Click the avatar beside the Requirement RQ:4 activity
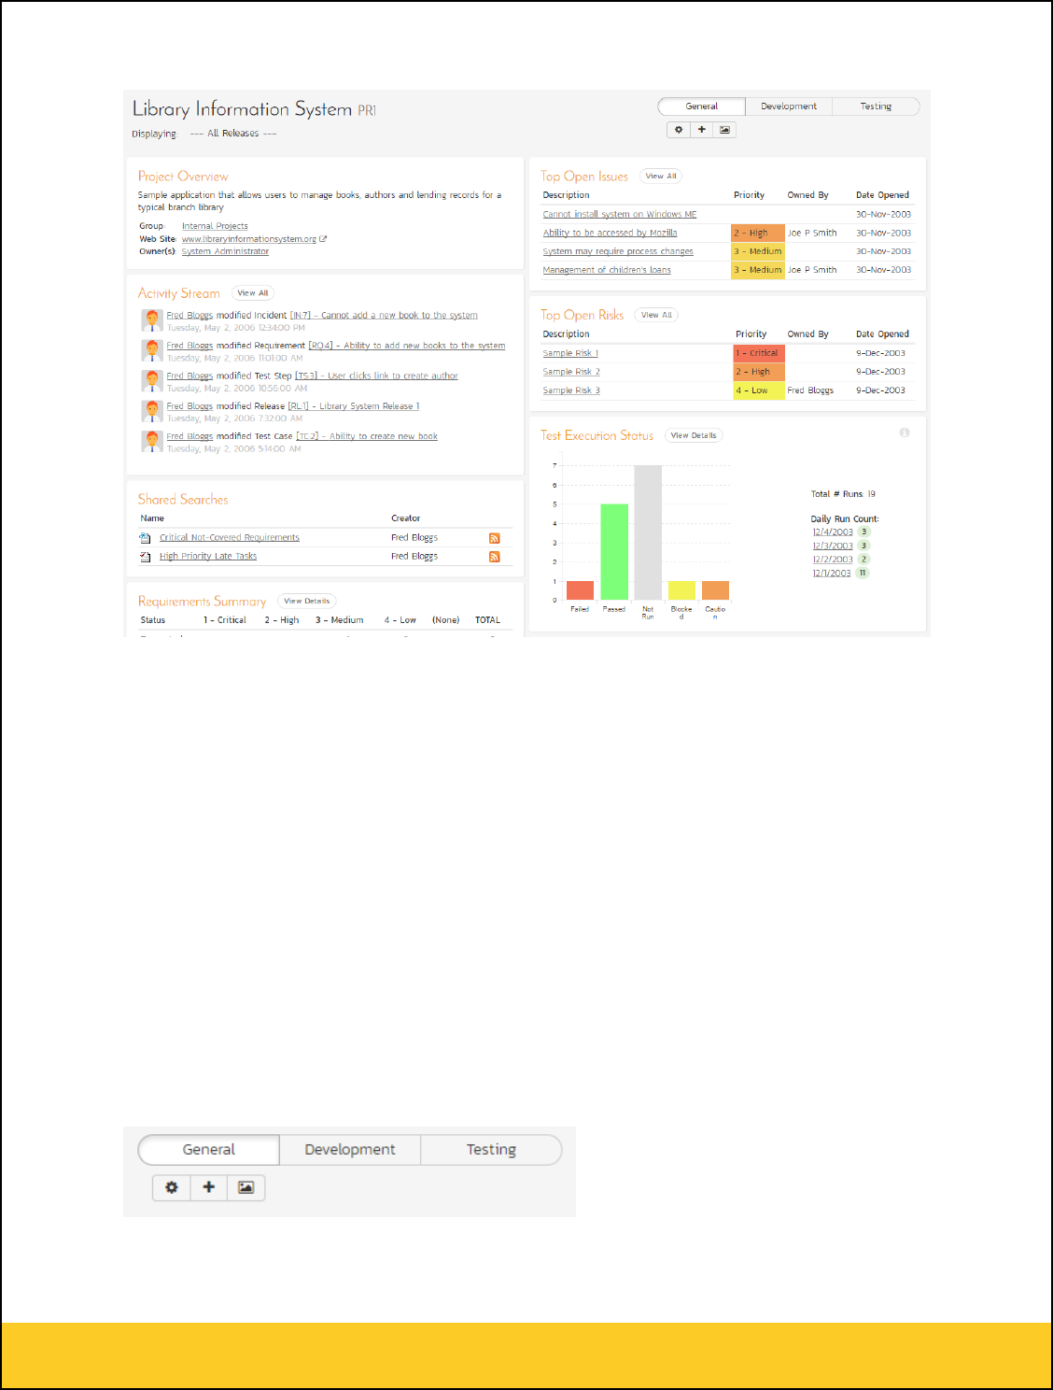 tap(152, 350)
